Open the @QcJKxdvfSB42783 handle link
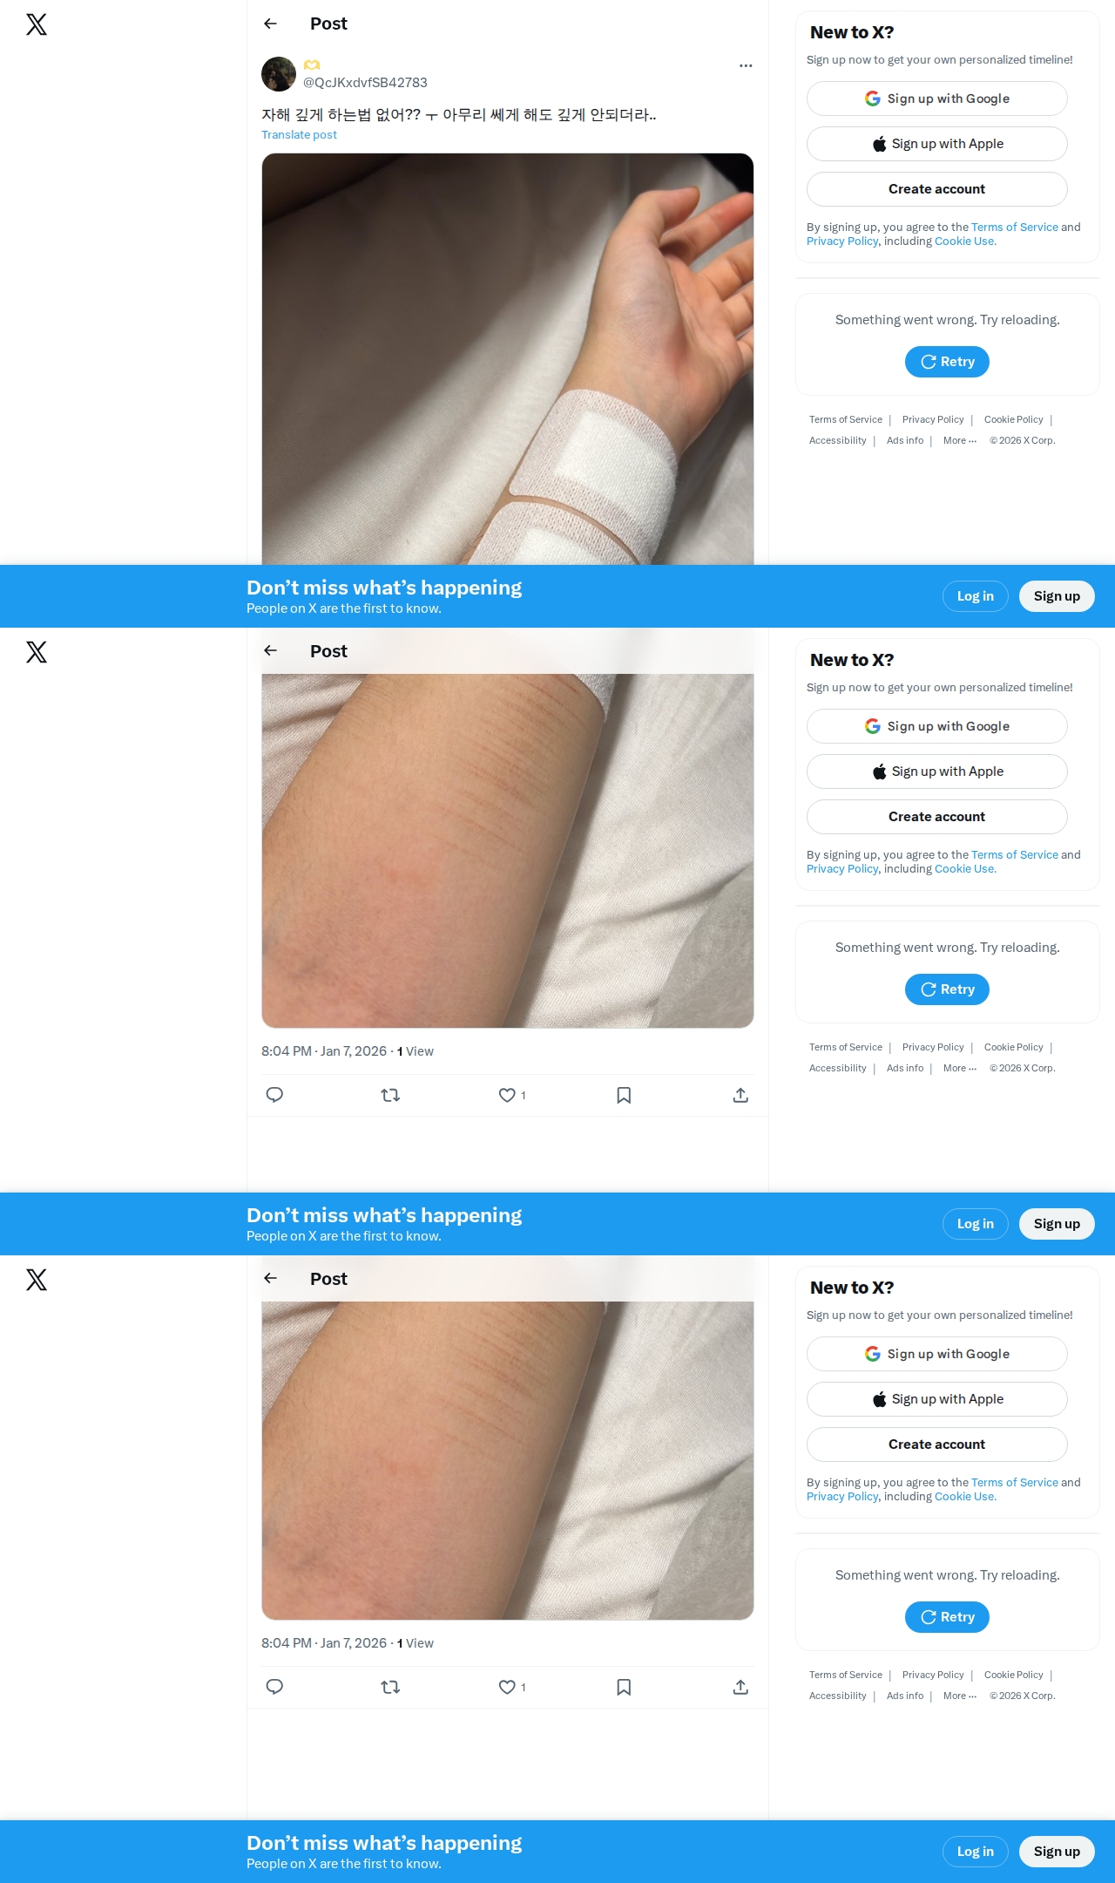 pyautogui.click(x=365, y=82)
